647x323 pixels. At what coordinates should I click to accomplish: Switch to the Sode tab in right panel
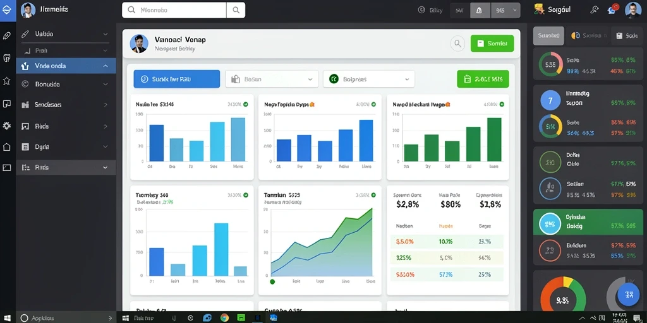pyautogui.click(x=627, y=36)
